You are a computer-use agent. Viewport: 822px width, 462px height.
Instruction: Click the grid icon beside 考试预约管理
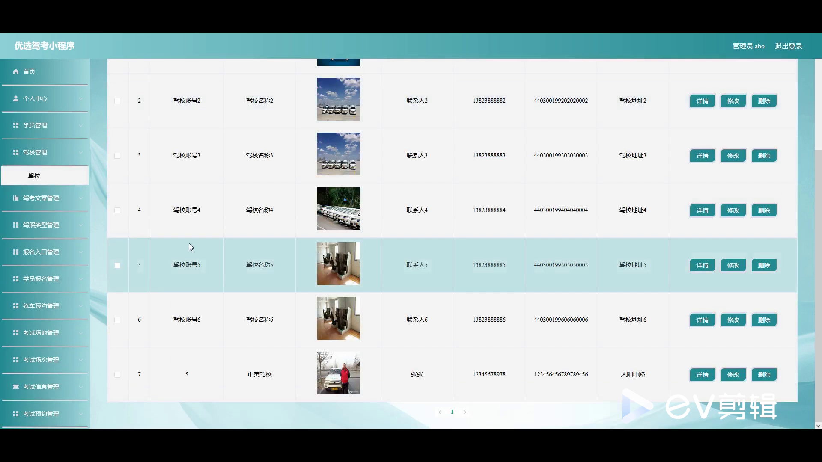[16, 414]
